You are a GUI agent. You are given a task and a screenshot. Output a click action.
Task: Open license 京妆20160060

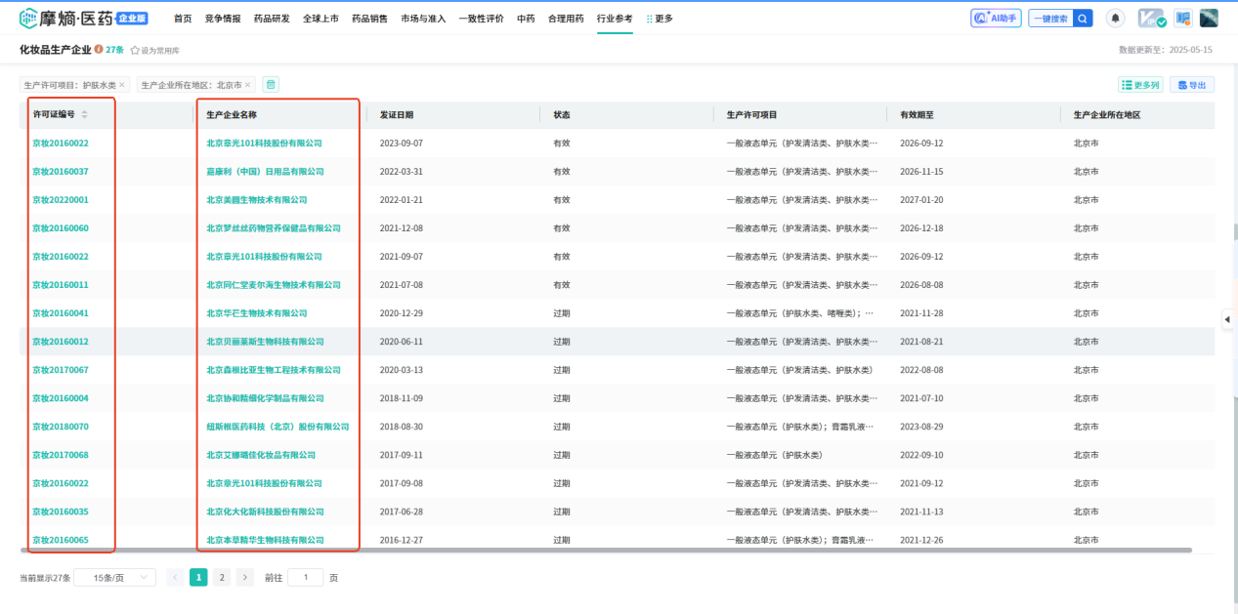click(x=61, y=228)
